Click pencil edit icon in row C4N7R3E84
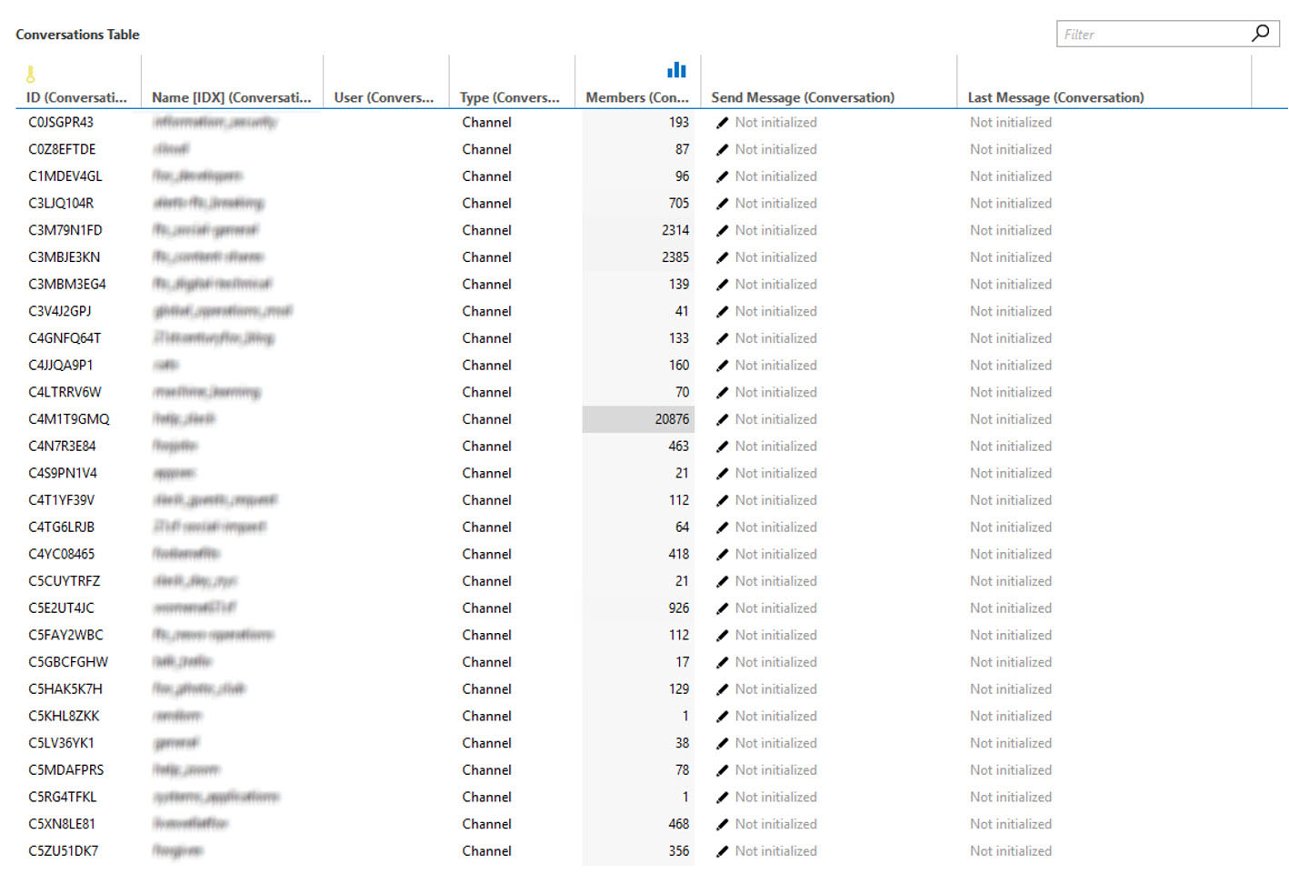The image size is (1289, 874). tap(722, 446)
